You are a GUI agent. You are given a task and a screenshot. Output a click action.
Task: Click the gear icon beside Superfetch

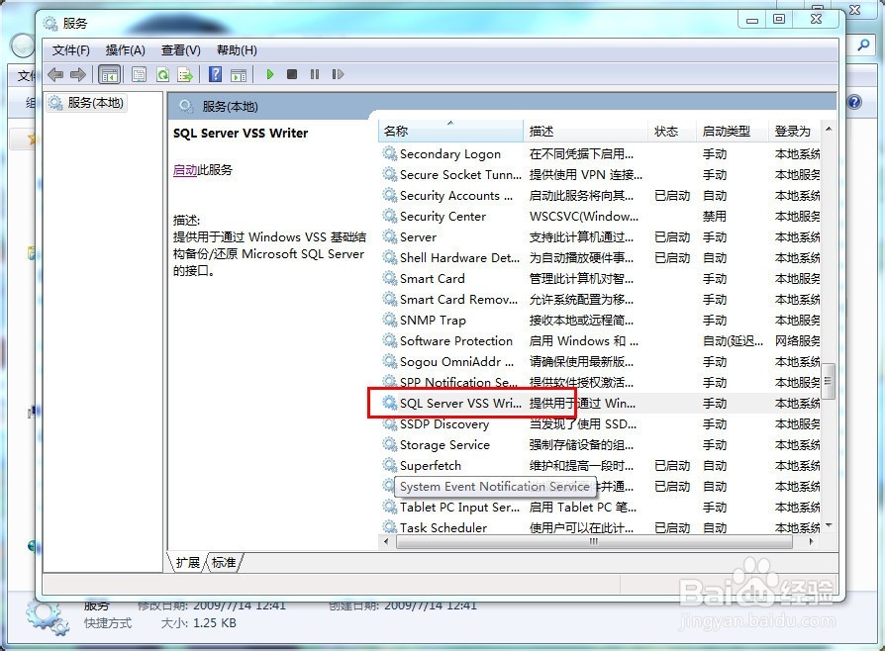click(389, 465)
